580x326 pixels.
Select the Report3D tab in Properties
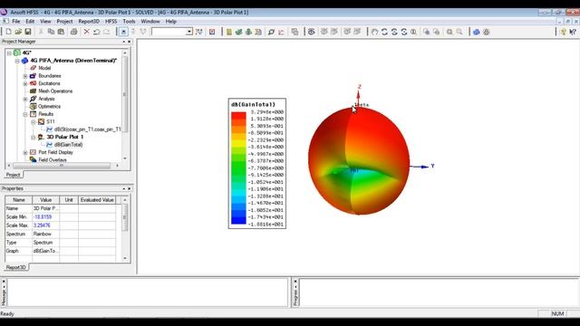pos(16,267)
